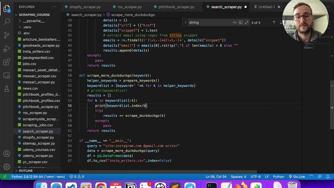Switch to shopify_scraper.py tab

pyautogui.click(x=82, y=7)
